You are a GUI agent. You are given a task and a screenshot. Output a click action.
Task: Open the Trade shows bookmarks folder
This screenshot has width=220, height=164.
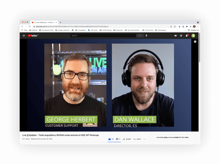(x=148, y=30)
